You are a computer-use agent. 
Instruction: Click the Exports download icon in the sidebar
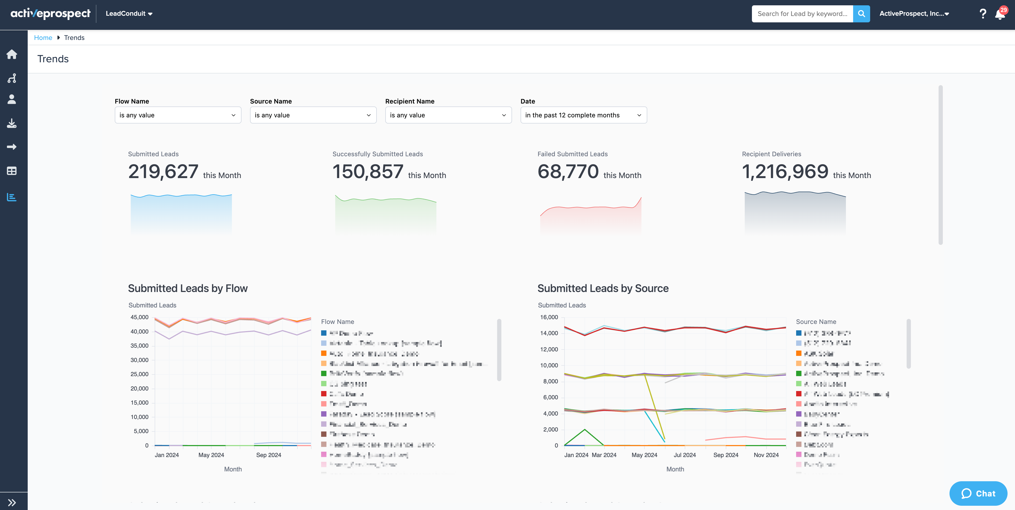pyautogui.click(x=12, y=123)
